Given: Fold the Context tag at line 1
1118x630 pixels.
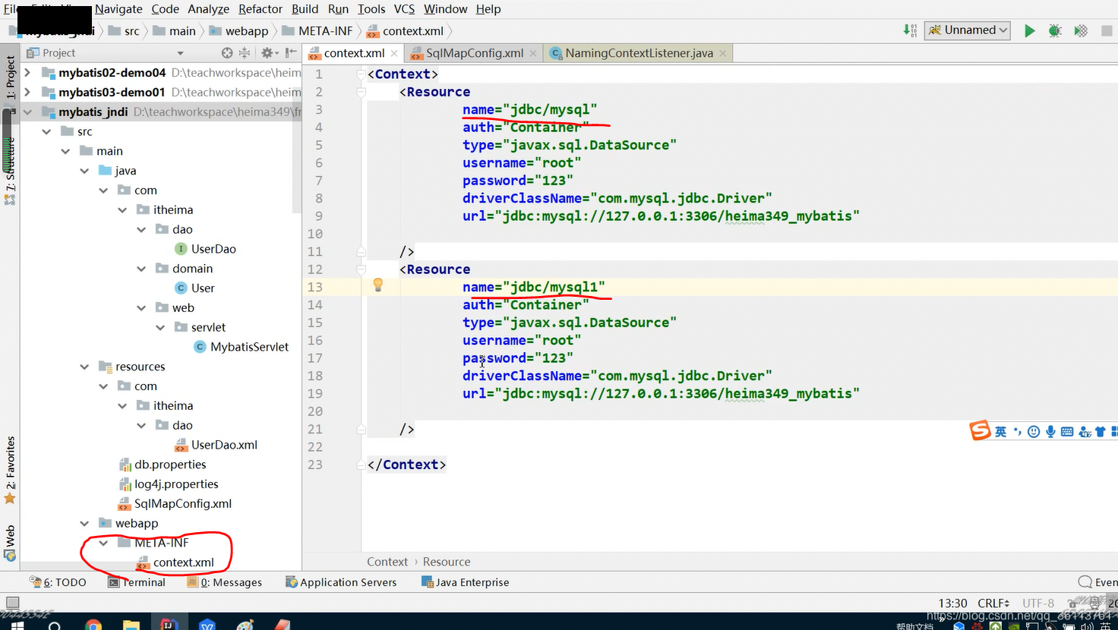Looking at the screenshot, I should click(361, 74).
